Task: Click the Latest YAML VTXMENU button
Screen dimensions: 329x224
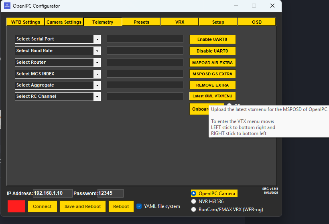Action: tap(212, 96)
